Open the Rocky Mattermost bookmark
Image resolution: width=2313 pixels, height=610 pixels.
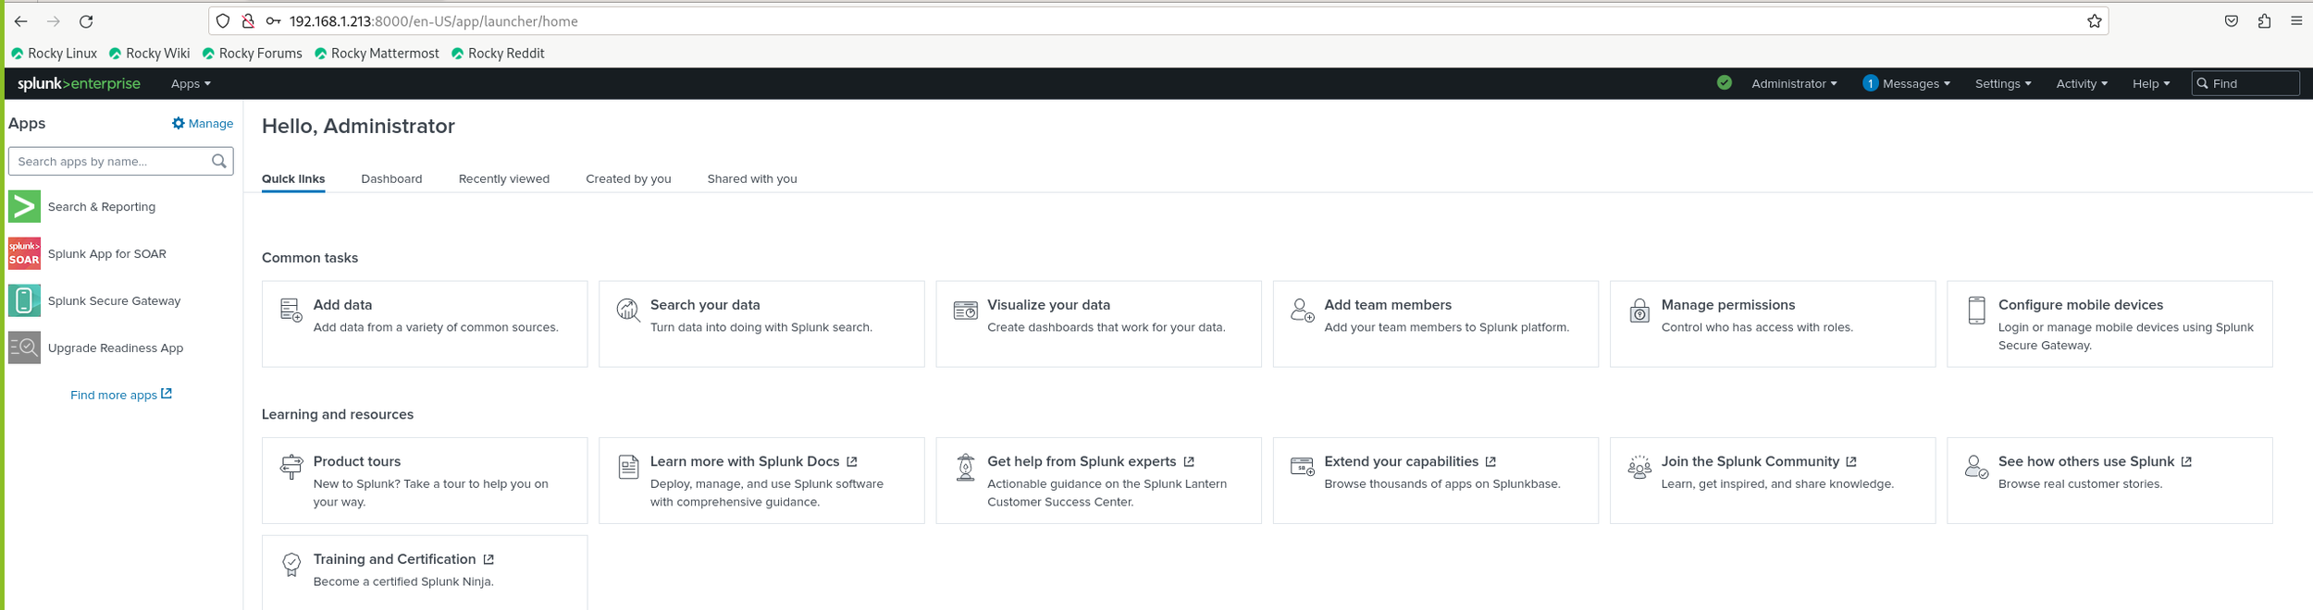[377, 54]
